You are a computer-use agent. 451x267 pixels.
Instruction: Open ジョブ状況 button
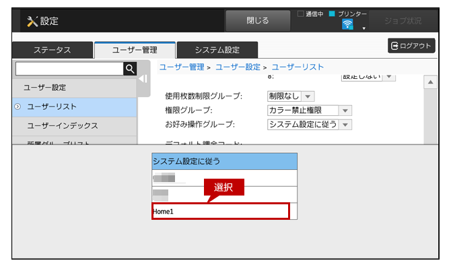tap(403, 21)
